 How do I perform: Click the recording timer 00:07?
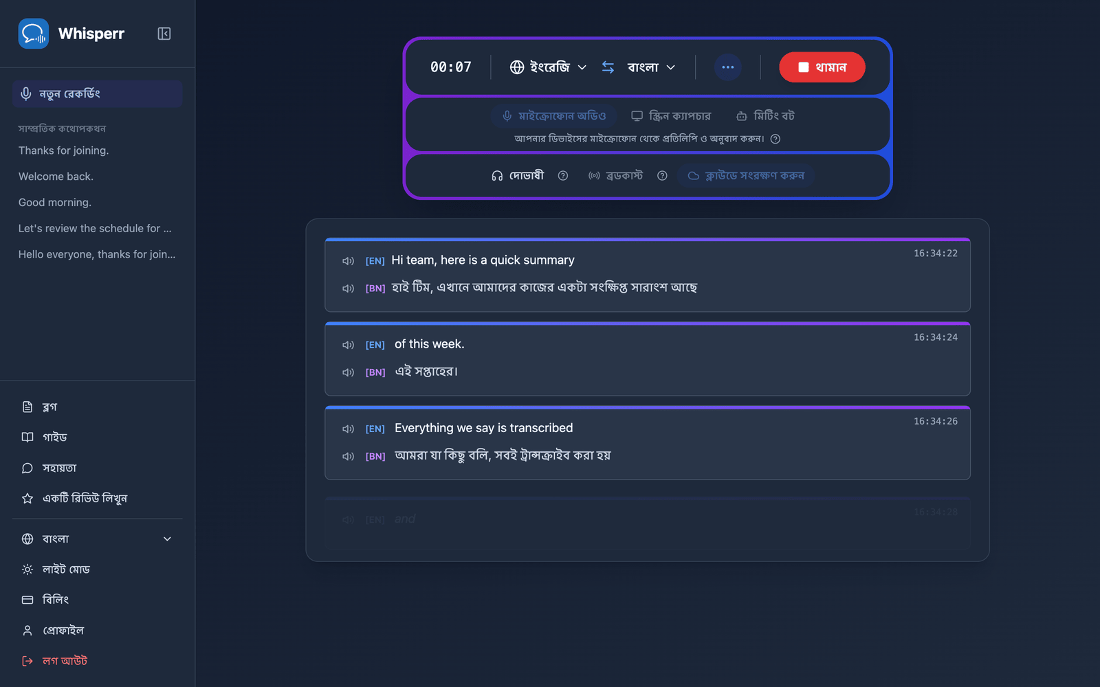[451, 67]
